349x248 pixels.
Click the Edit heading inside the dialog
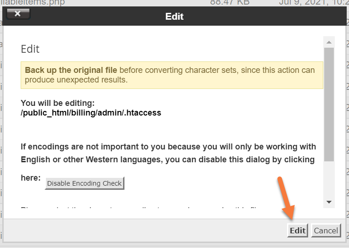tap(30, 49)
